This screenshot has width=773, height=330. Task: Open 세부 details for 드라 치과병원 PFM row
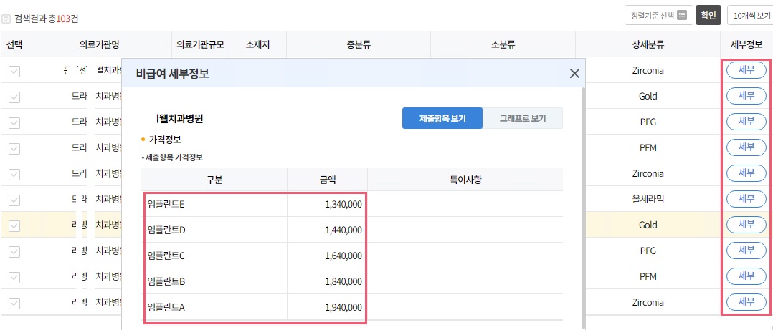[x=746, y=147]
